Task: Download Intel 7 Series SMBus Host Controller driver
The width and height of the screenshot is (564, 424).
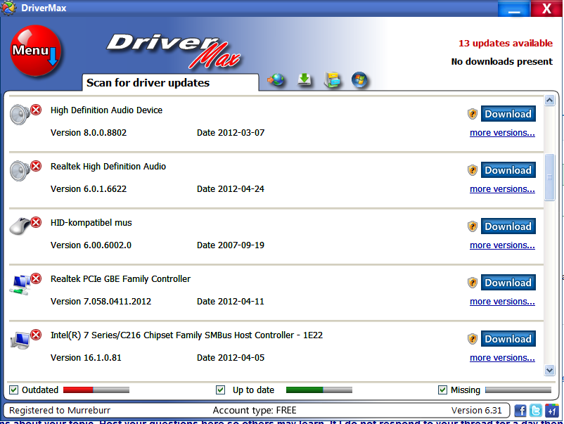Action: [508, 338]
